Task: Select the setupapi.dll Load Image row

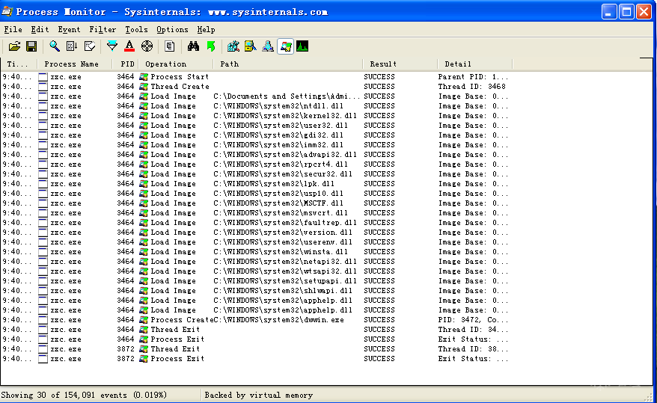Action: [x=256, y=281]
